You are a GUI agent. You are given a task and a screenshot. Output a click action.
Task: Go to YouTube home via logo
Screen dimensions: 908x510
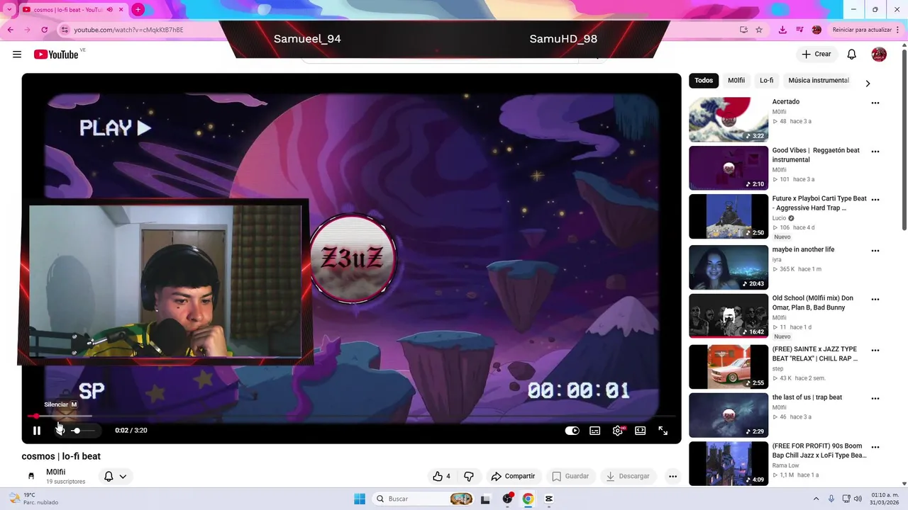coord(56,55)
